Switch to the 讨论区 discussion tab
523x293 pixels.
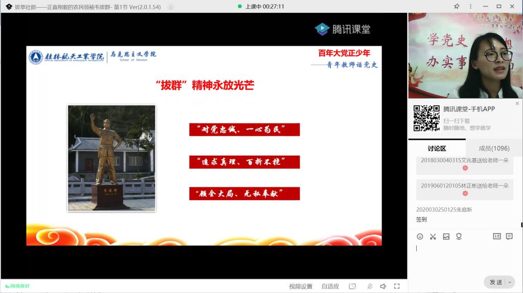tap(437, 149)
